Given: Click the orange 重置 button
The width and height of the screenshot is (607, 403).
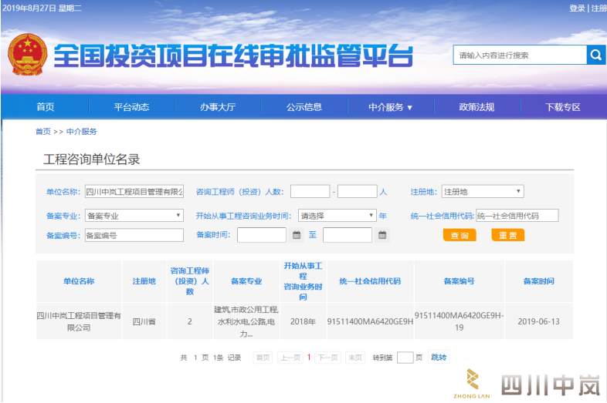Looking at the screenshot, I should click(507, 235).
